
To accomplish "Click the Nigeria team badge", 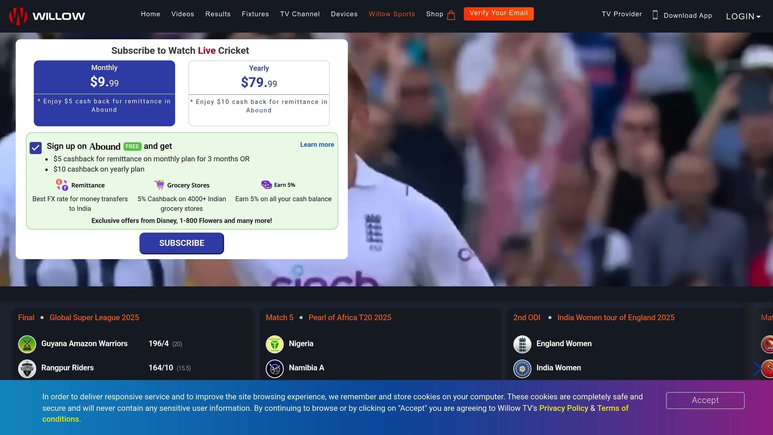I will coord(275,344).
